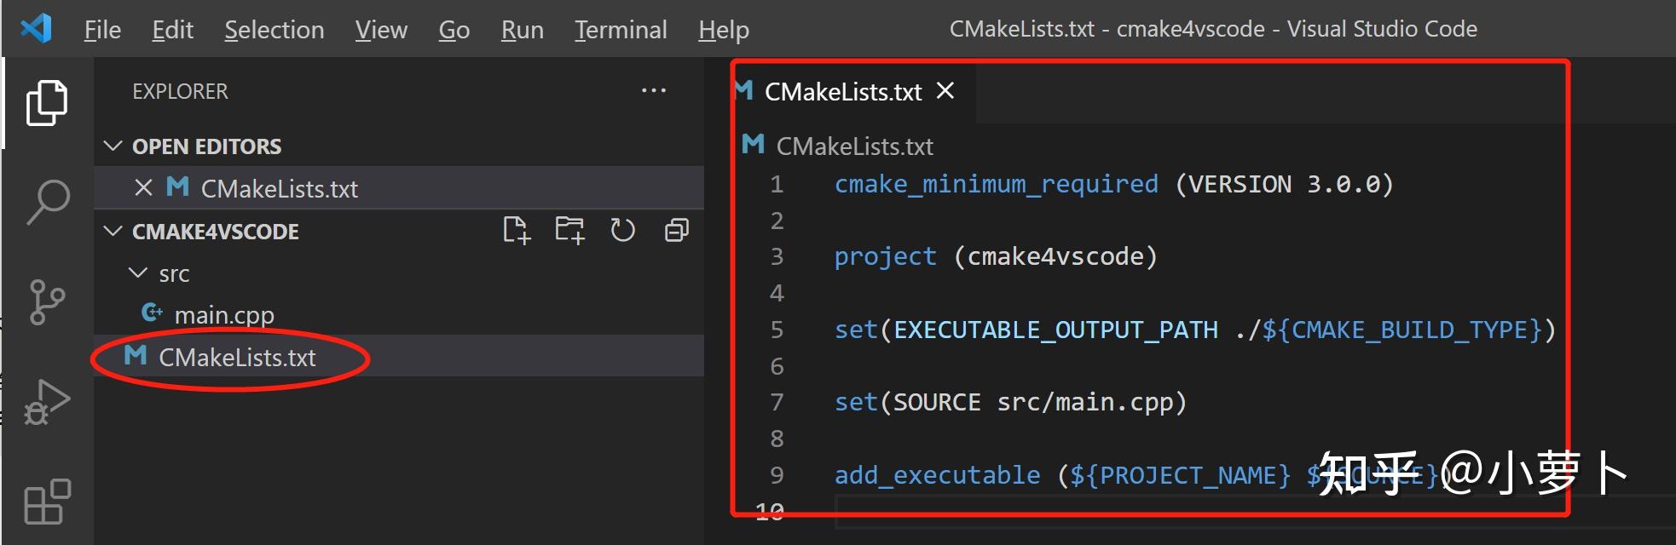Click line number 5 in gutter
Image resolution: width=1676 pixels, height=545 pixels.
click(776, 330)
